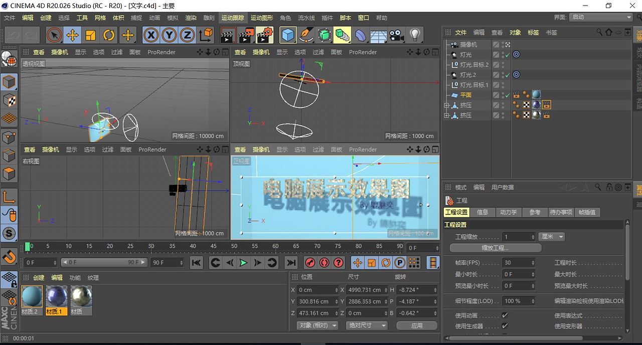Toggle the 使用生成器 checkbox

tap(505, 326)
